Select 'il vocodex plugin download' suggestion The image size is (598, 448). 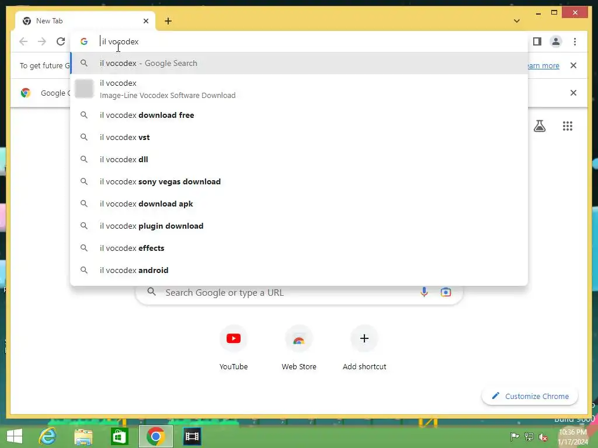click(300, 226)
